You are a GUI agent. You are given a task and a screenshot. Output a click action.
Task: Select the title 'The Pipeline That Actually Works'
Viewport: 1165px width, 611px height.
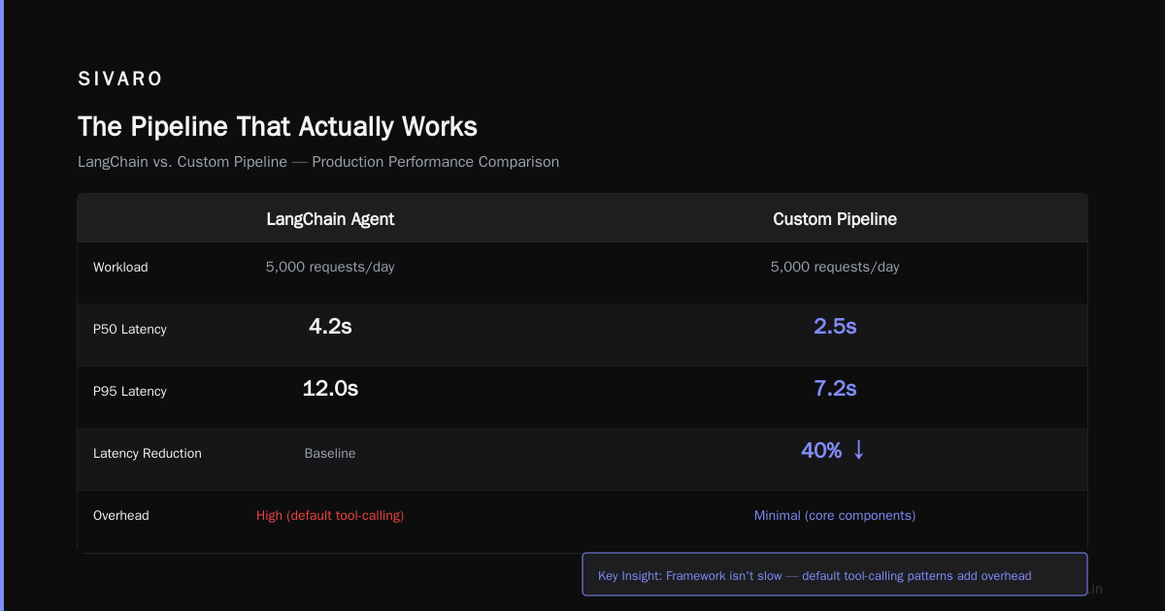278,127
